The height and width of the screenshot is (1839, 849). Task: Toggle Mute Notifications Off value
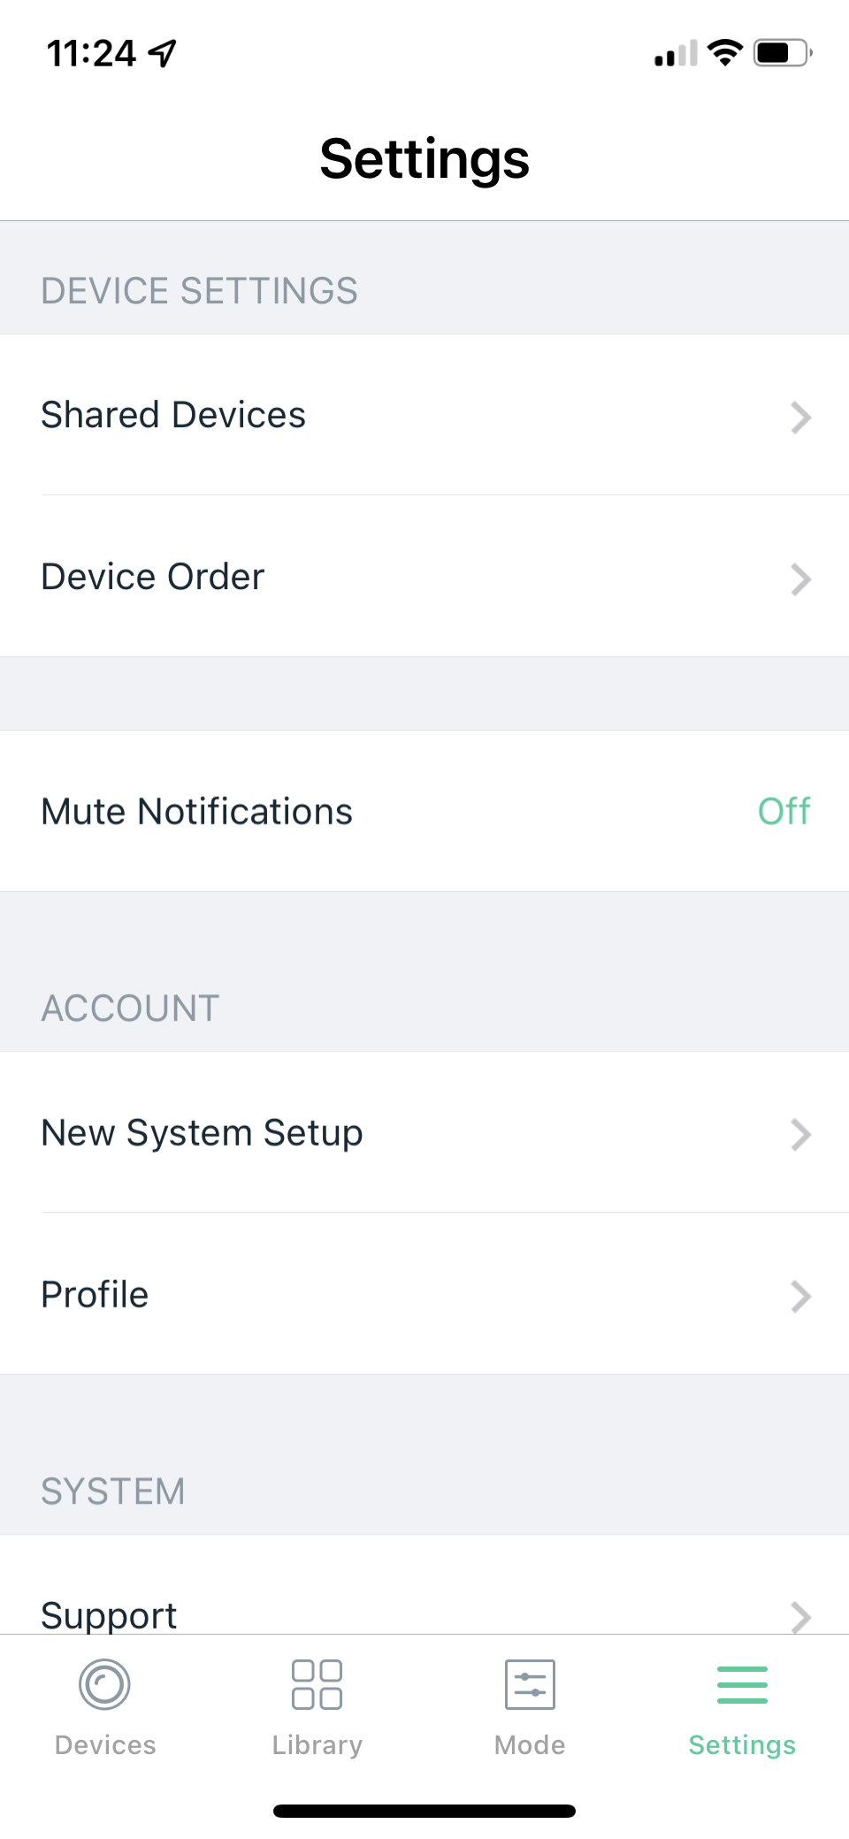[784, 811]
